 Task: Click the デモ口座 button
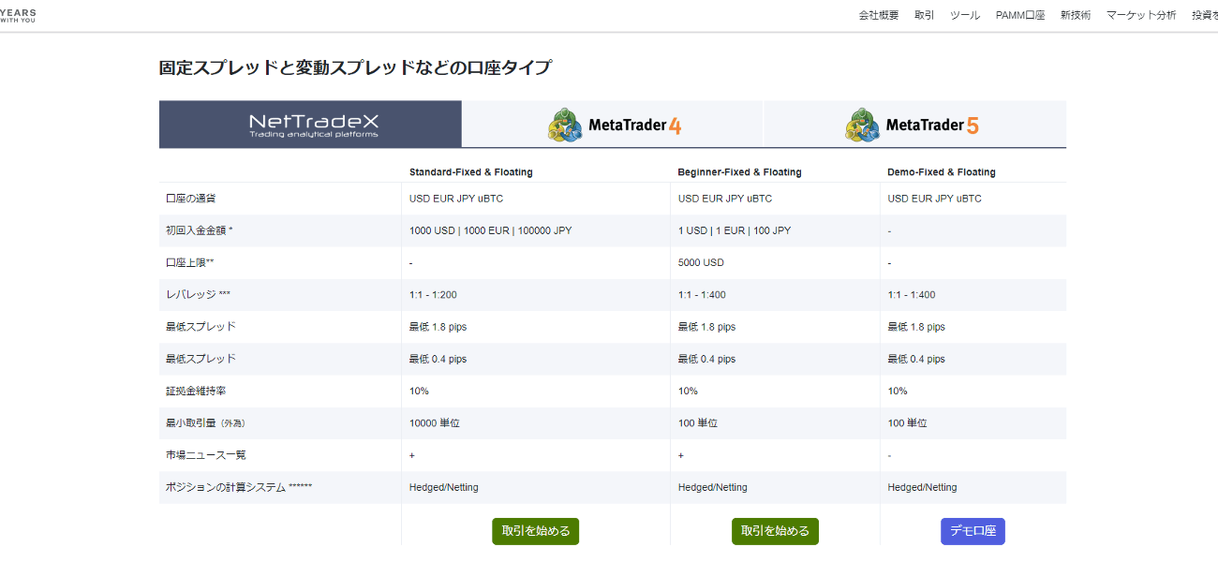973,531
